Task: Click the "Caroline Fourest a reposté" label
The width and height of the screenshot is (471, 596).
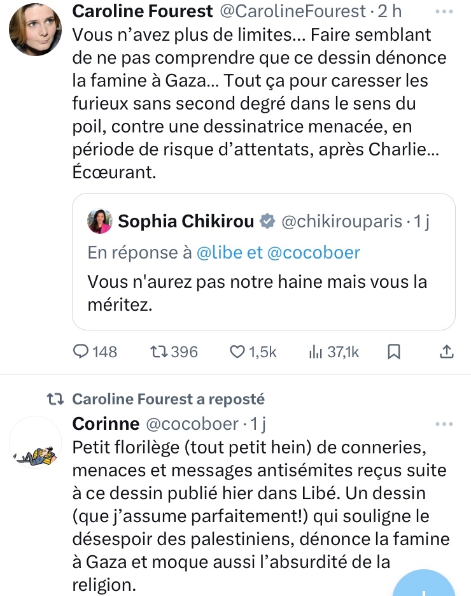Action: point(168,399)
